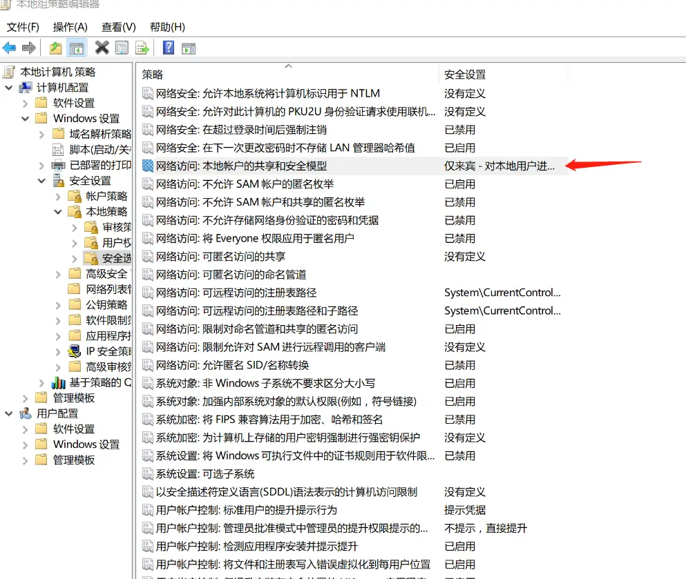Open the 查看(V) menu
The width and height of the screenshot is (686, 579).
[x=119, y=27]
